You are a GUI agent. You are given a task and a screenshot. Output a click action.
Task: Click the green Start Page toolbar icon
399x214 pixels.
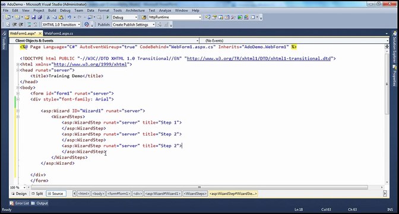click(240, 17)
